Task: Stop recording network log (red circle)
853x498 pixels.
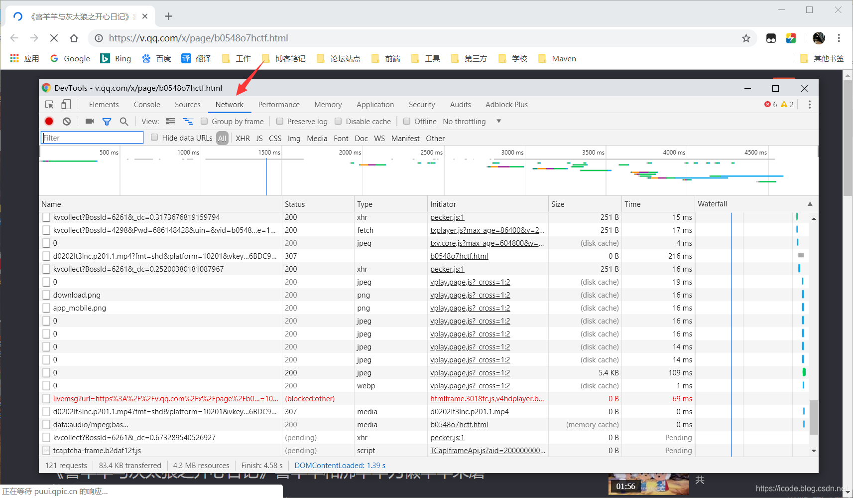Action: pyautogui.click(x=49, y=121)
